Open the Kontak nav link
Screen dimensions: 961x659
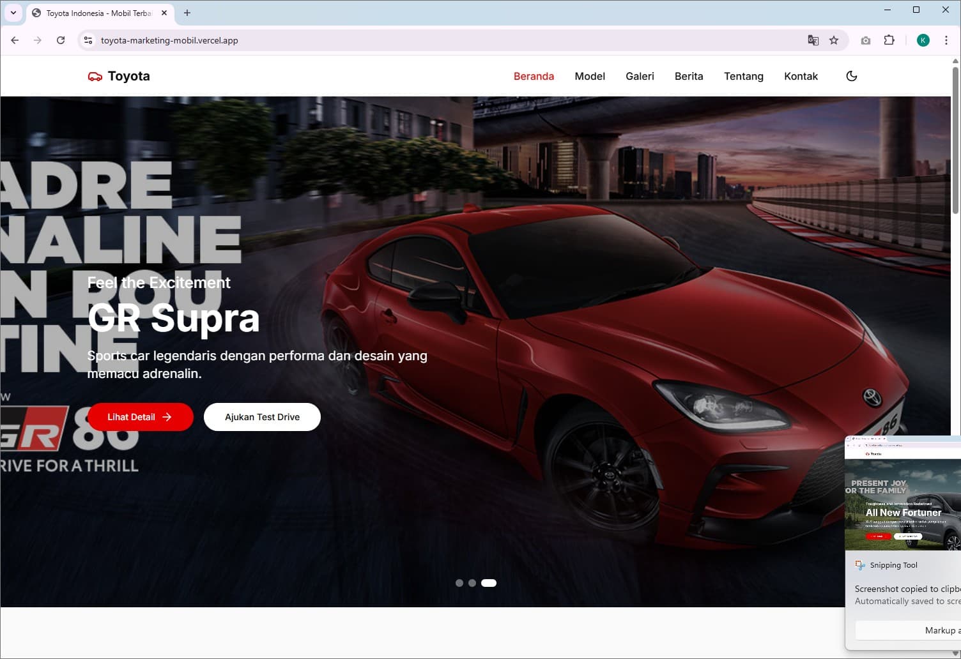click(801, 76)
